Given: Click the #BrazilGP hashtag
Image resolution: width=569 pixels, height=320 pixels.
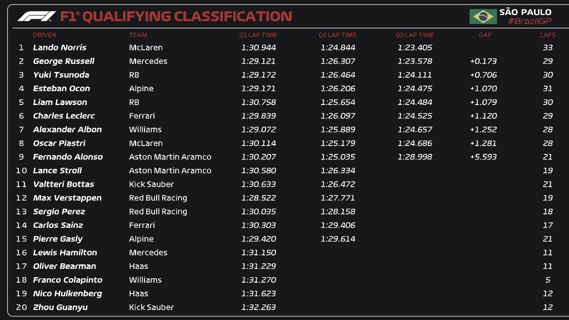Looking at the screenshot, I should click(529, 21).
